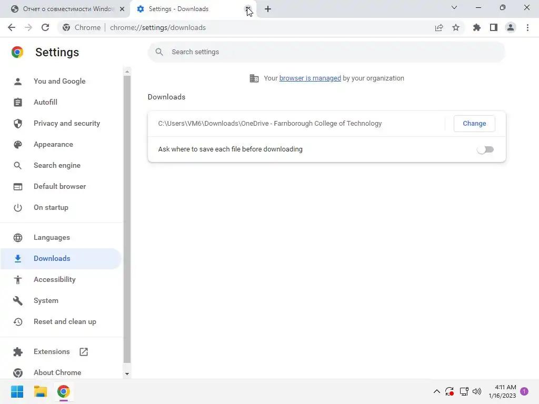
Task: Click the Chrome taskbar icon
Action: (x=64, y=391)
